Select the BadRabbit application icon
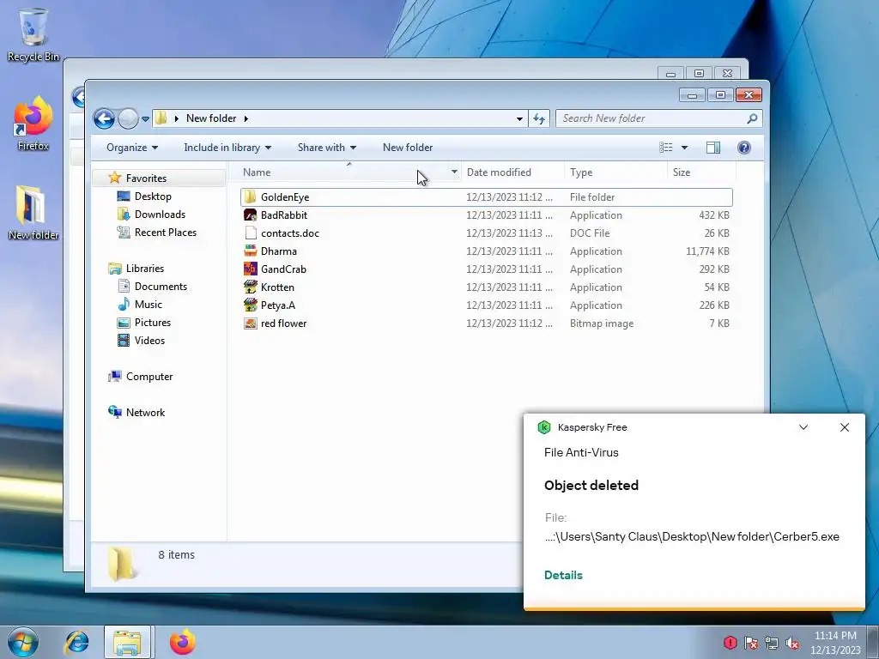Image resolution: width=879 pixels, height=659 pixels. [x=250, y=215]
